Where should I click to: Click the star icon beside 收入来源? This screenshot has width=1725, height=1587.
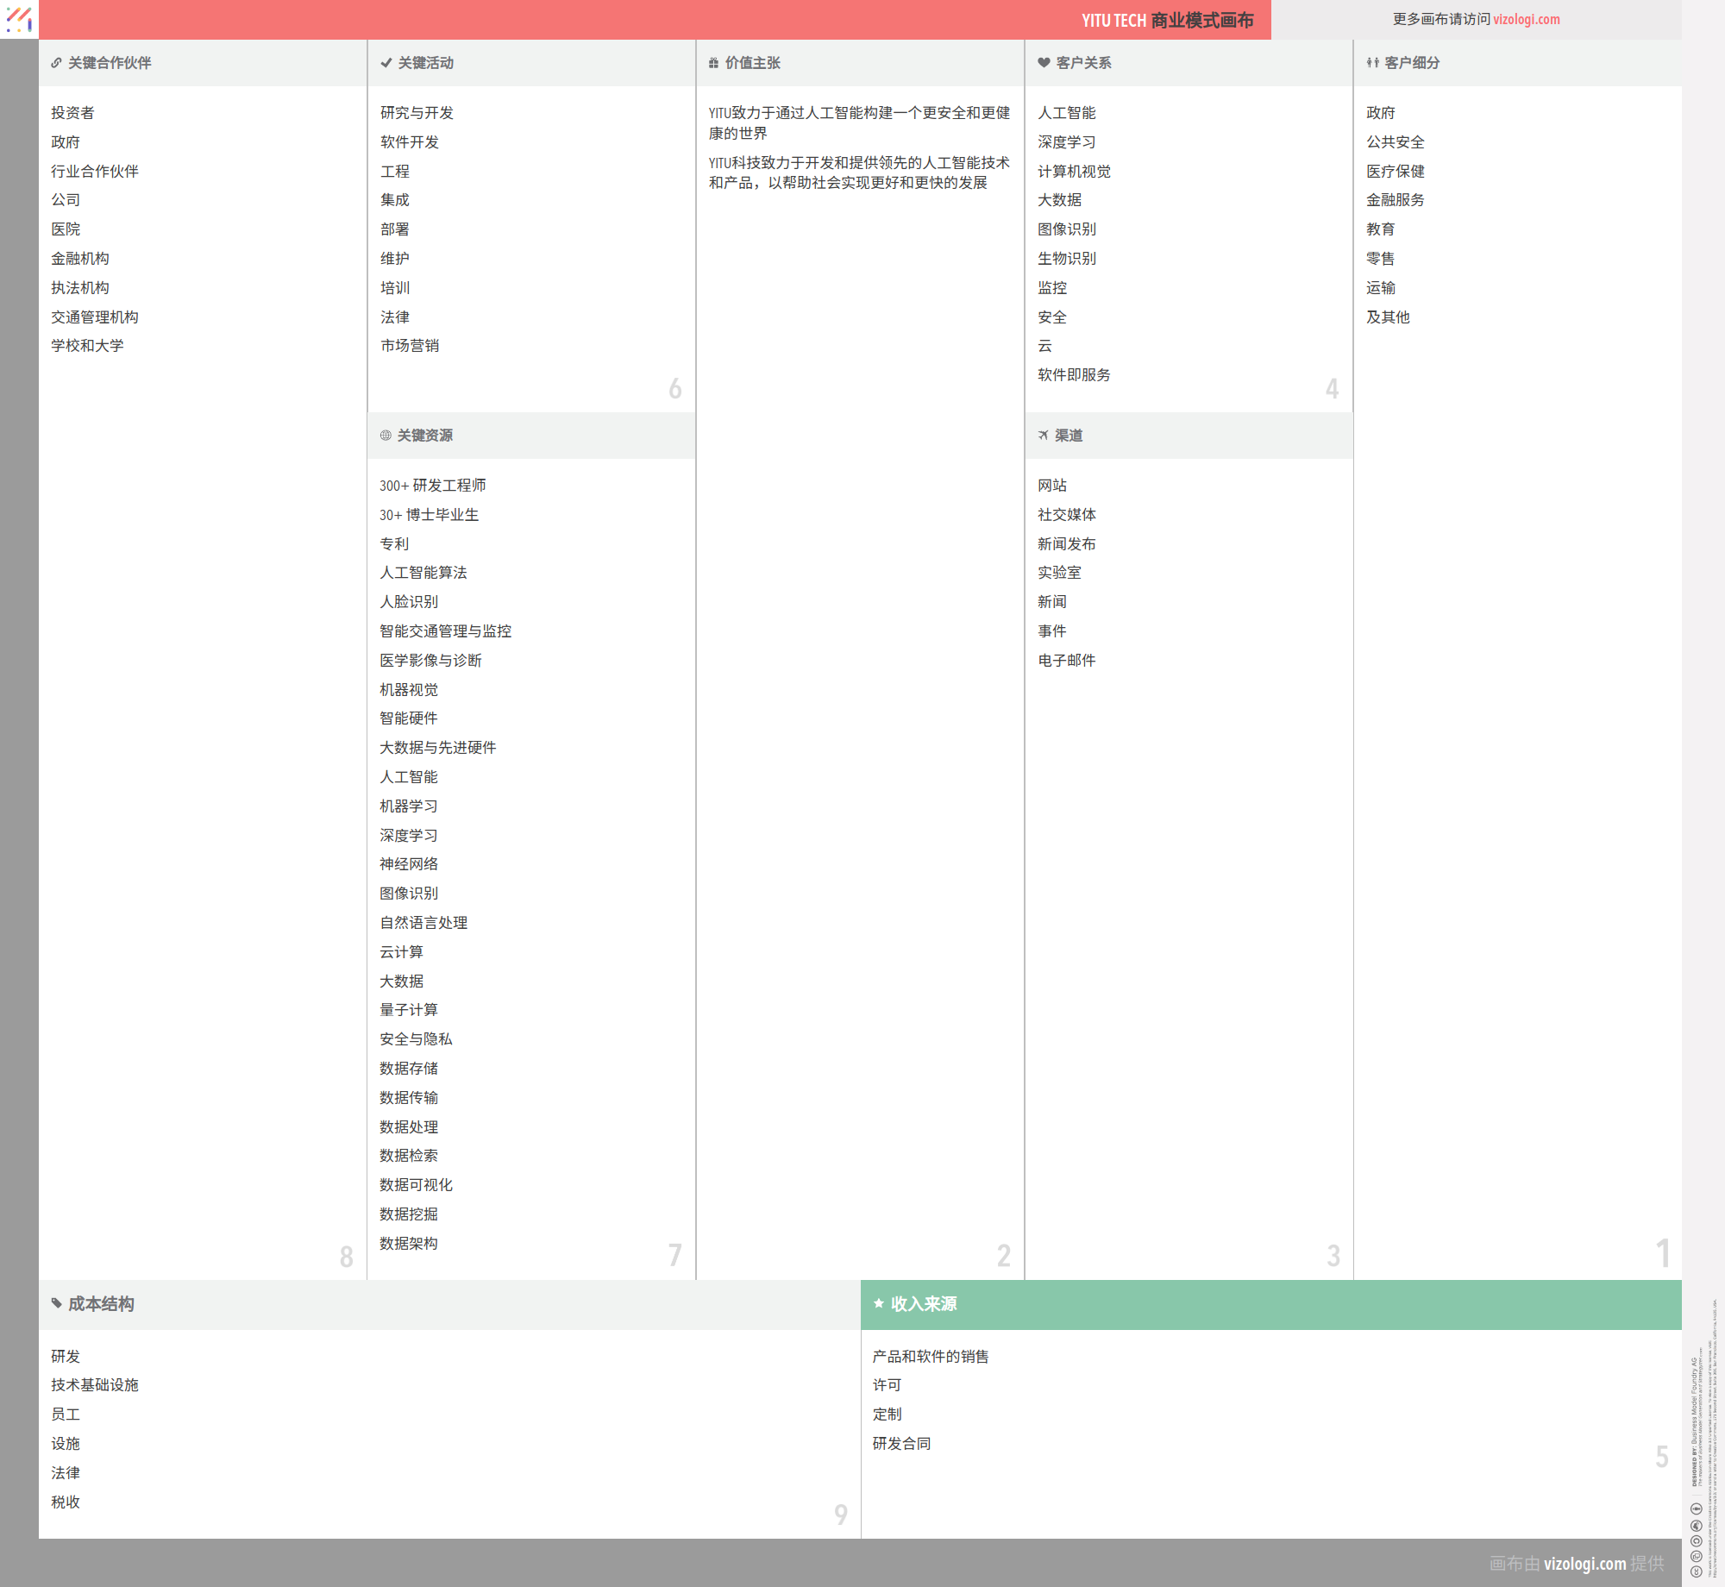point(878,1303)
